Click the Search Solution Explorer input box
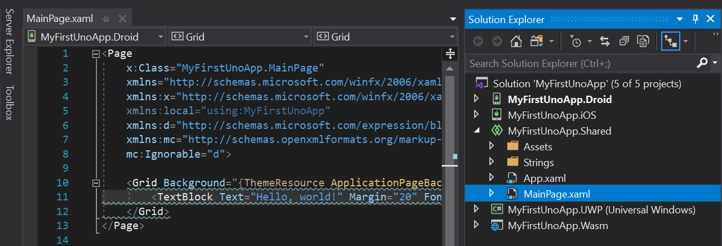 coord(581,63)
